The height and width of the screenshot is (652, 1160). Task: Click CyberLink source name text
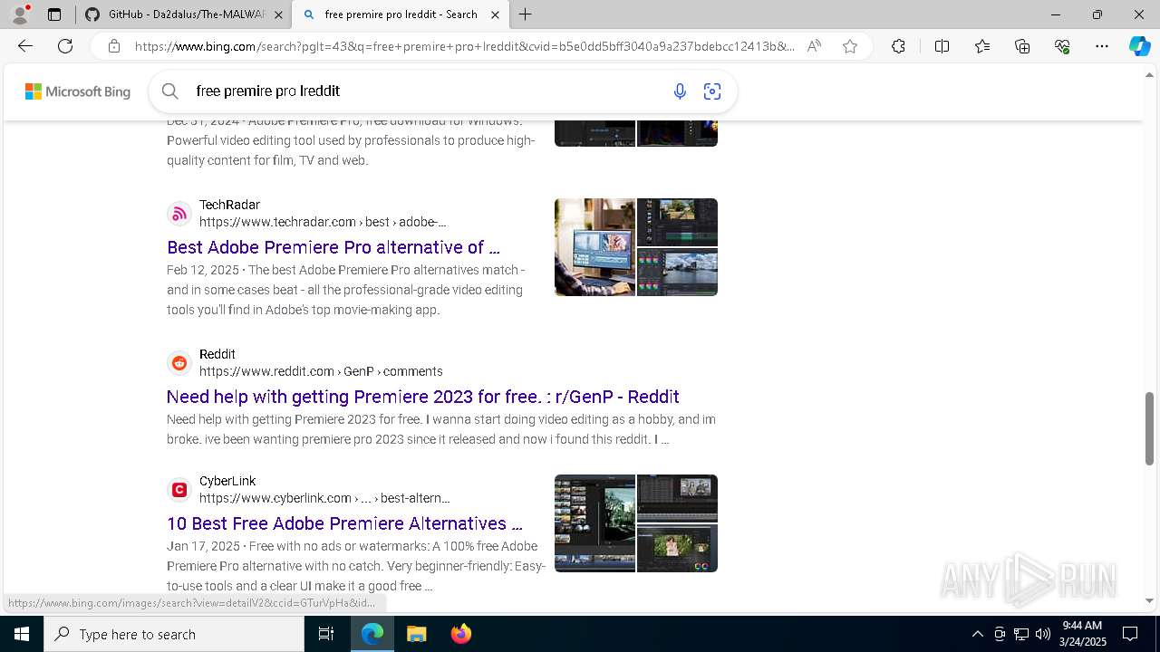point(227,481)
